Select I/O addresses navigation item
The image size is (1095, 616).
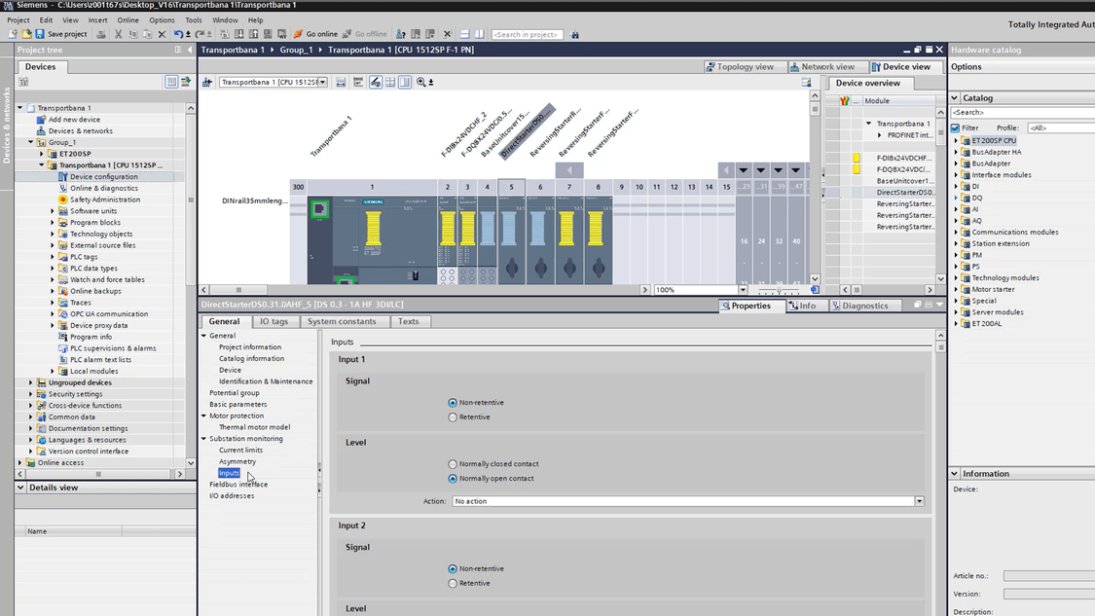[x=232, y=496]
